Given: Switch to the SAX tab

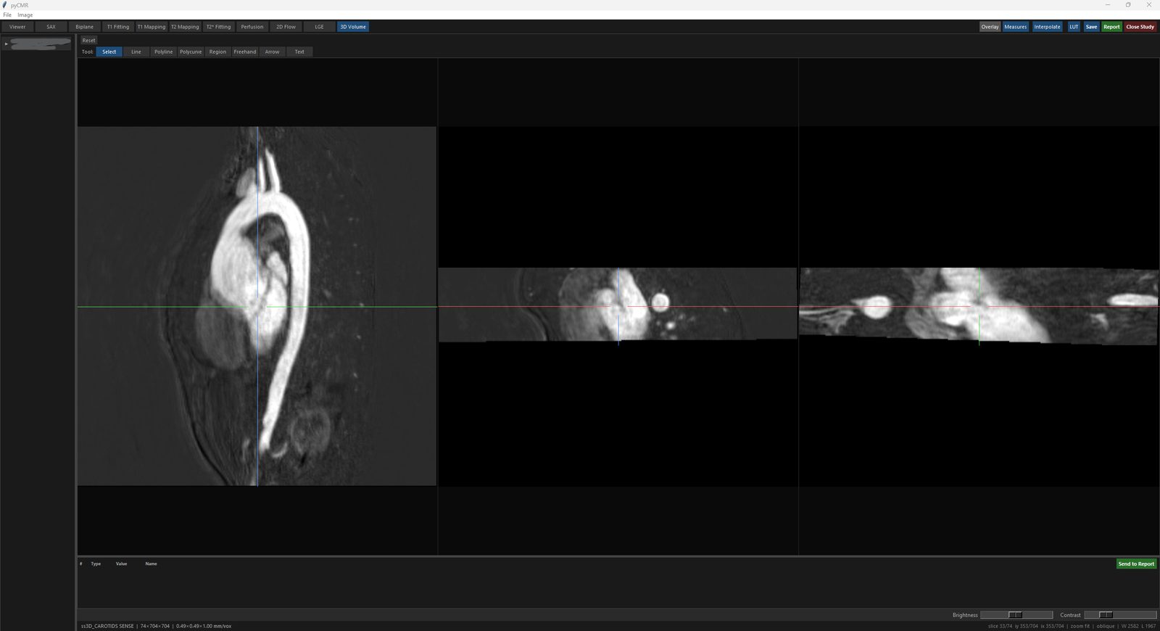Looking at the screenshot, I should (x=51, y=27).
